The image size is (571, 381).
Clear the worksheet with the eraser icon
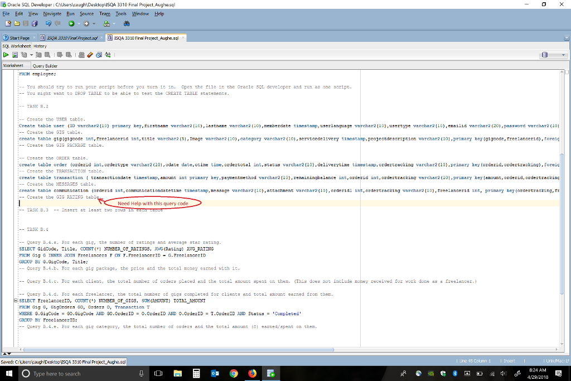click(x=90, y=54)
